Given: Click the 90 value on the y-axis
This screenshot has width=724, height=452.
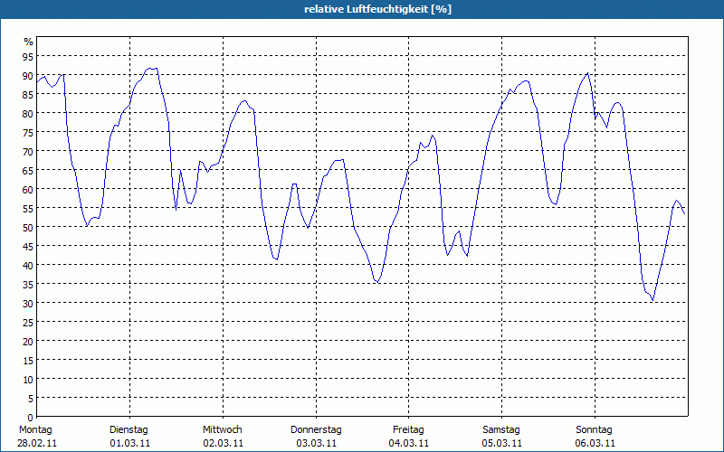Looking at the screenshot, I should [28, 76].
